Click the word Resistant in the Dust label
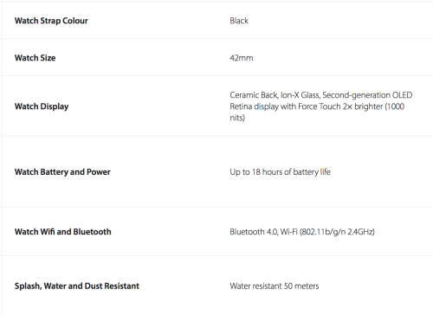The height and width of the screenshot is (315, 433). coord(121,286)
